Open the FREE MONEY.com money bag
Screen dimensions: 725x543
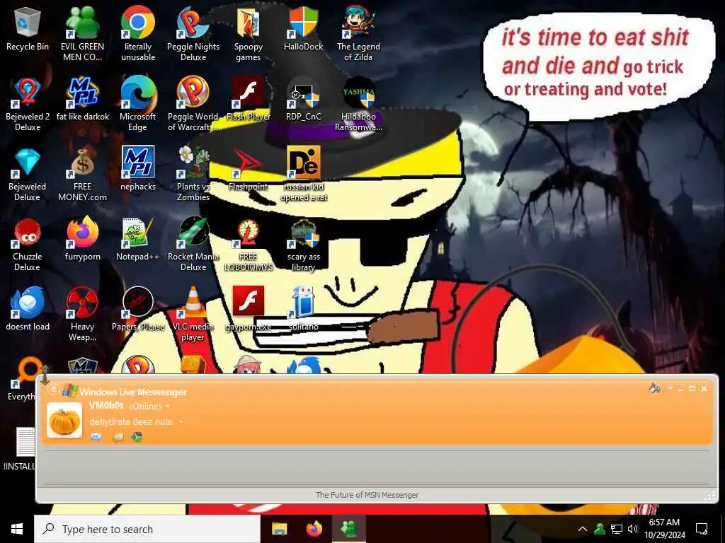pos(82,174)
